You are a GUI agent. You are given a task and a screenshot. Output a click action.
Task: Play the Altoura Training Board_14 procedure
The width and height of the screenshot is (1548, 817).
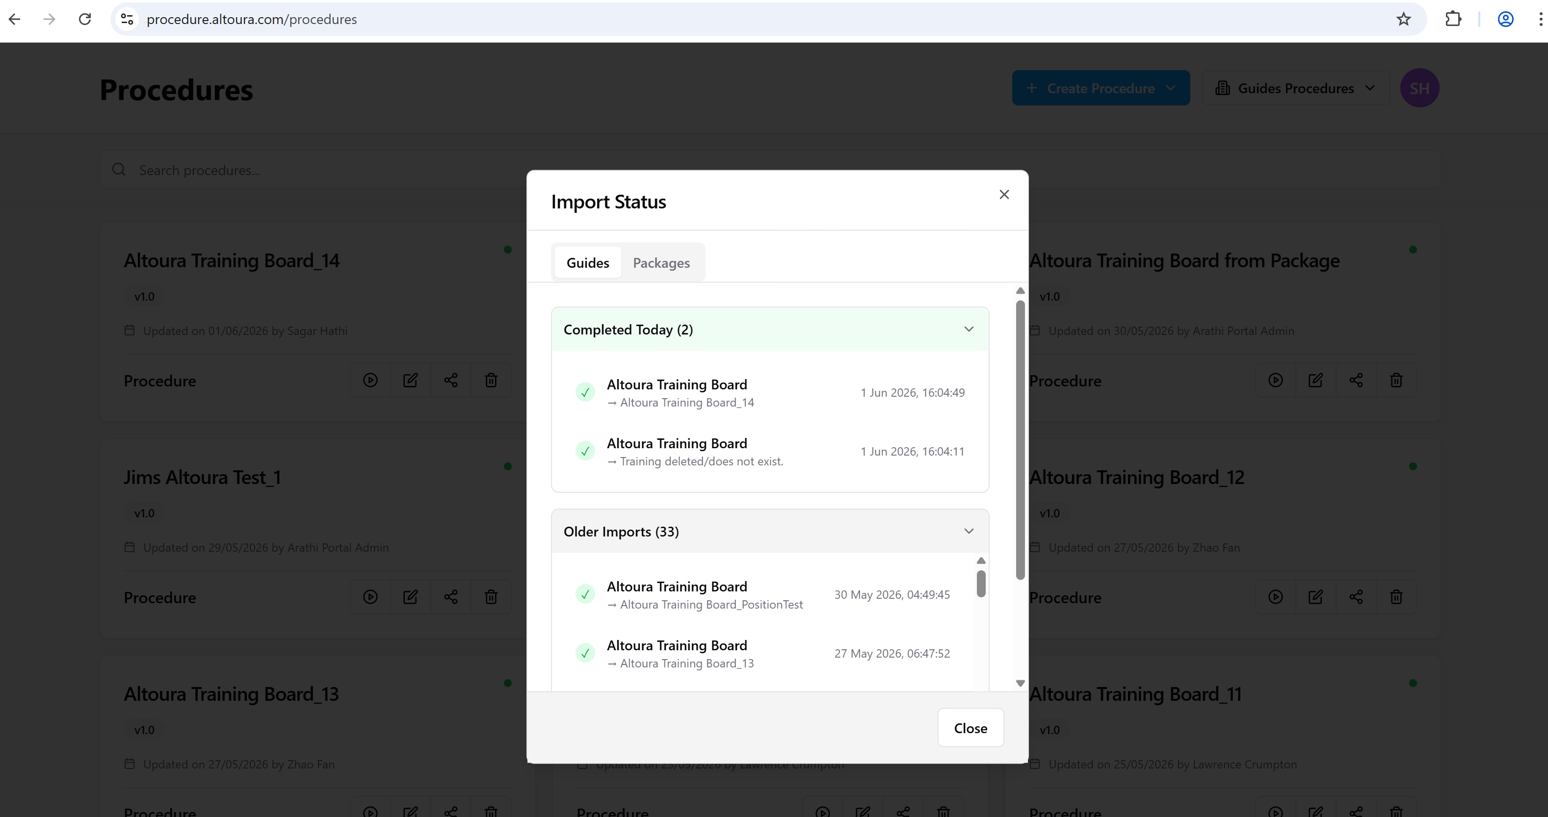370,380
